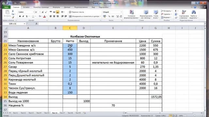Align cell text right
The image size is (209, 117).
point(57,16)
